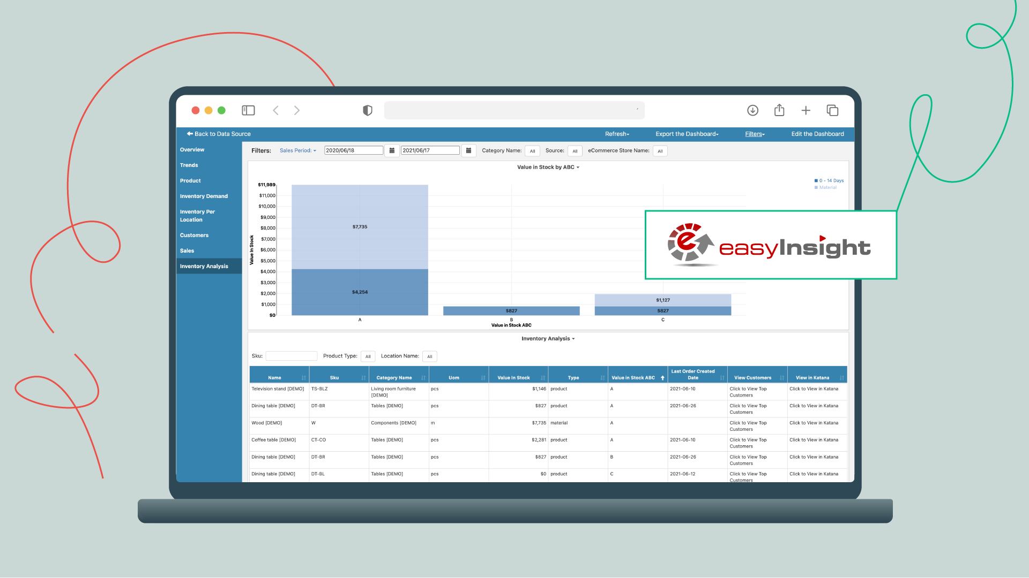Screen dimensions: 1029x578
Task: Open a new tab with the plus icon
Action: (806, 110)
